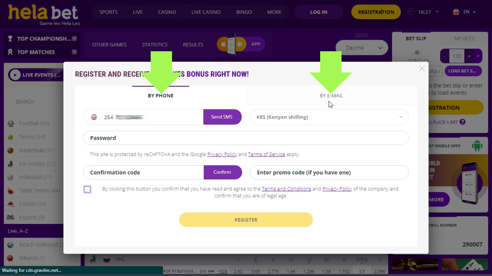Toggle the One-Click bet switch
Viewport: 492px width, 276px height.
point(417,52)
